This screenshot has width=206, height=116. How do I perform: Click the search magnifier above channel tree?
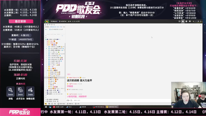pyautogui.click(x=54, y=24)
